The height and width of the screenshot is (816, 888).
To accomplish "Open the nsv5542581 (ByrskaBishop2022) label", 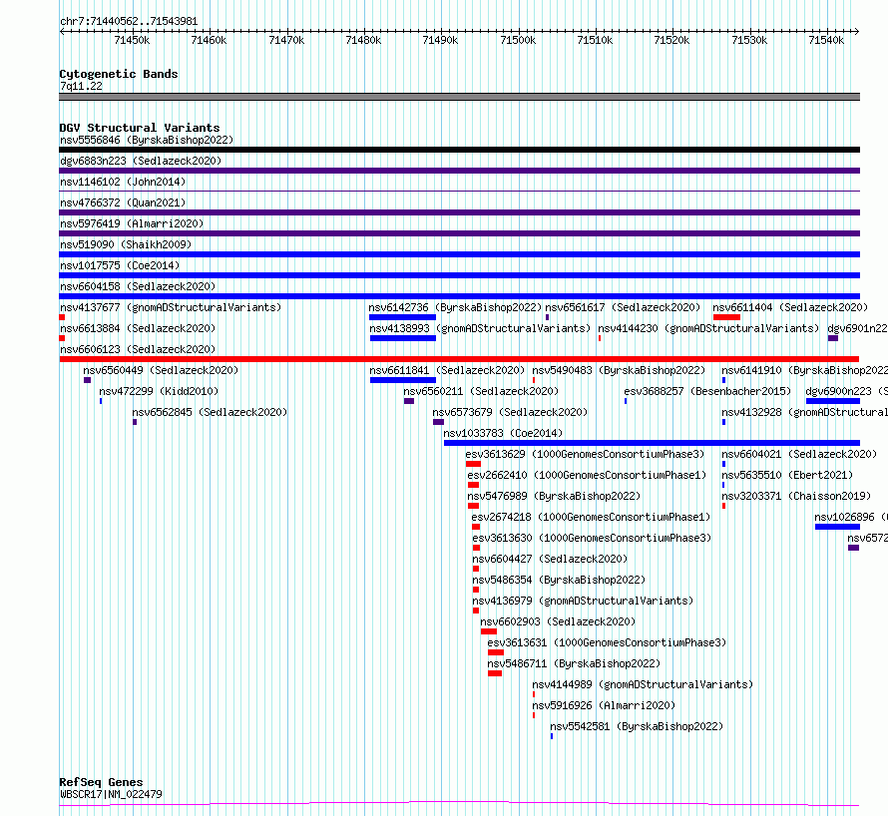I will pyautogui.click(x=637, y=726).
